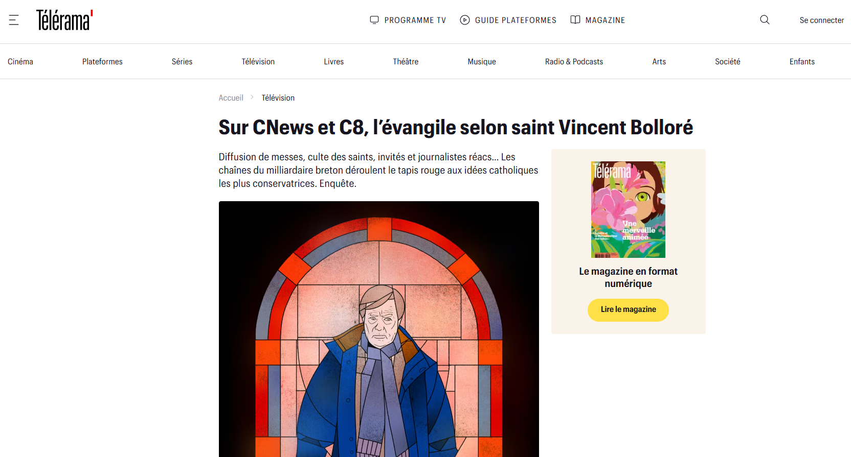Open the Société section
851x457 pixels.
(728, 61)
